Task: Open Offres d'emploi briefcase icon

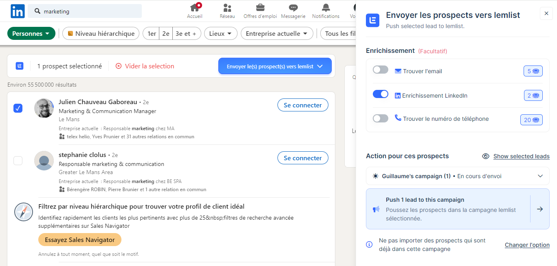Action: tap(260, 8)
